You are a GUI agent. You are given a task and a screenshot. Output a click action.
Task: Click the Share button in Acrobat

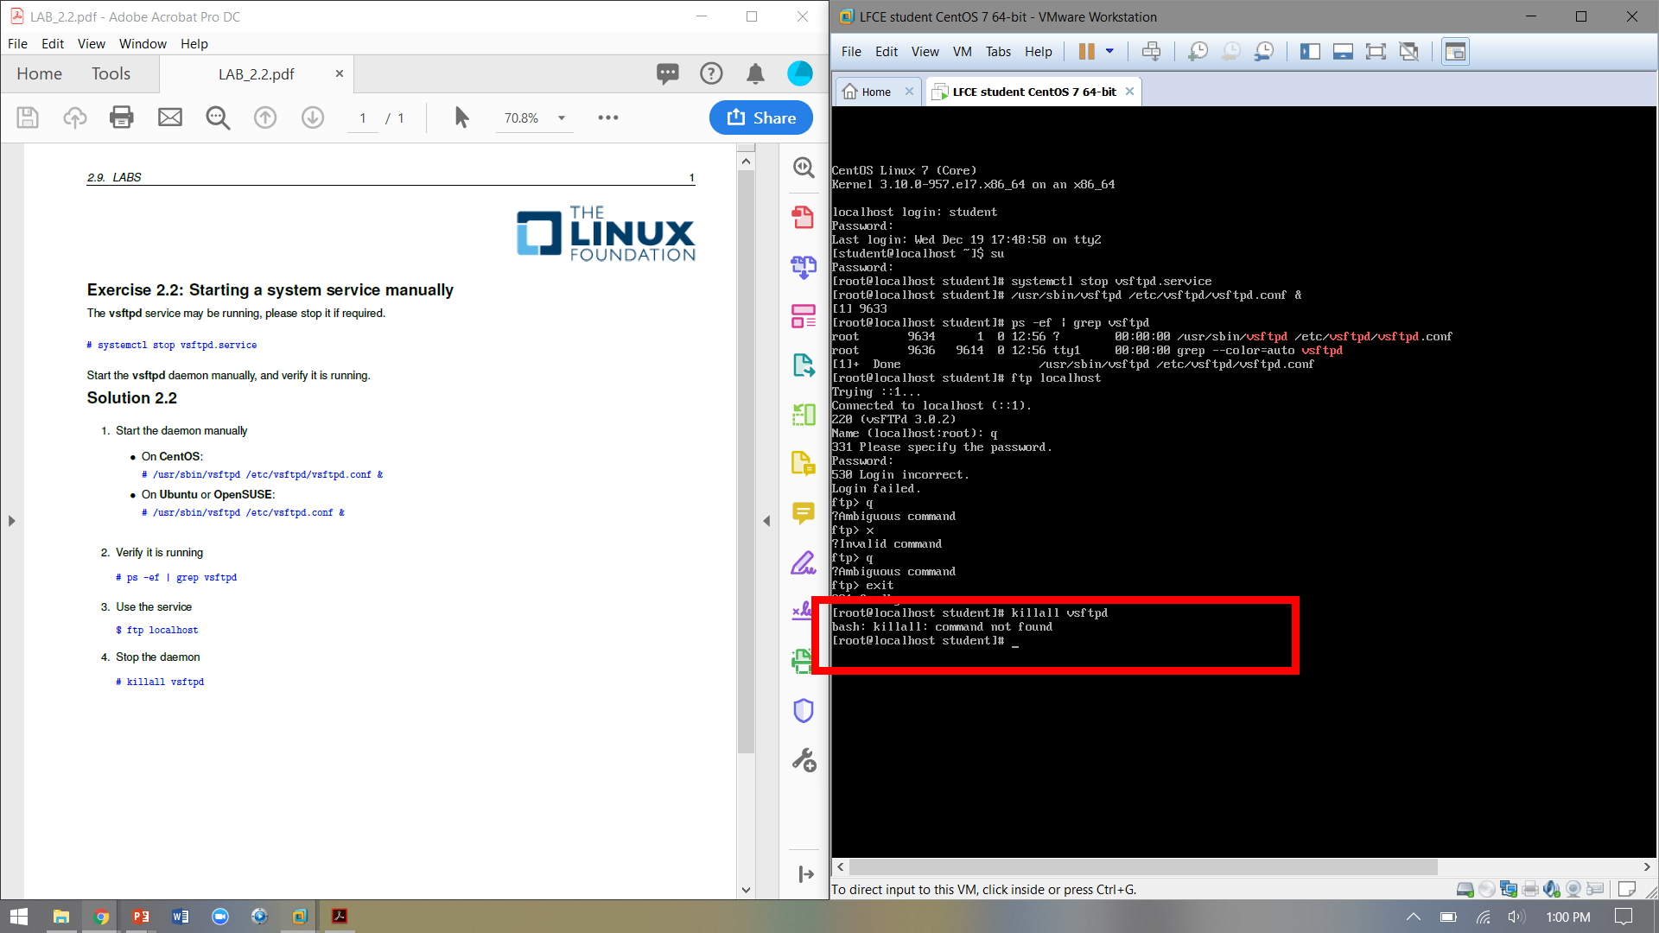pos(761,117)
